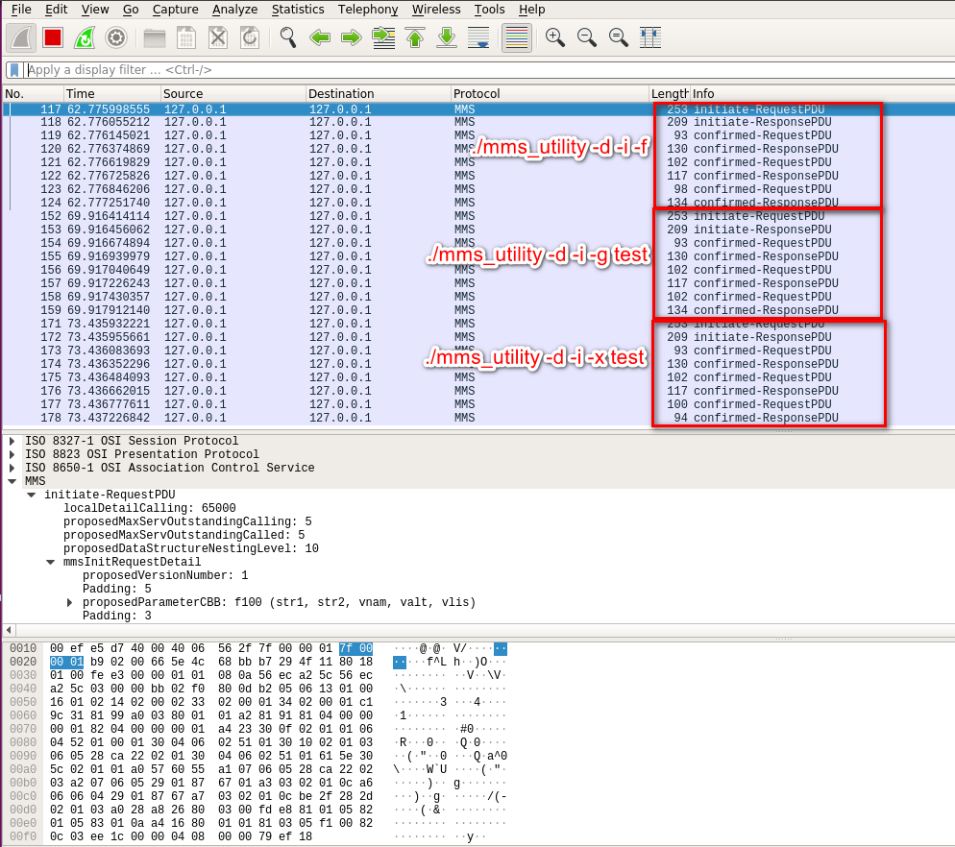Screen dimensions: 955x847
Task: Select packet number 178 row
Action: click(478, 418)
